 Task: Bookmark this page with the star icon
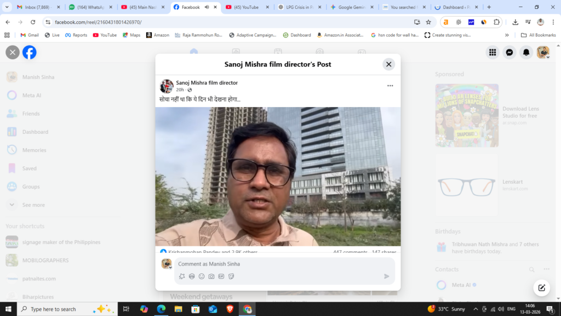[x=428, y=22]
